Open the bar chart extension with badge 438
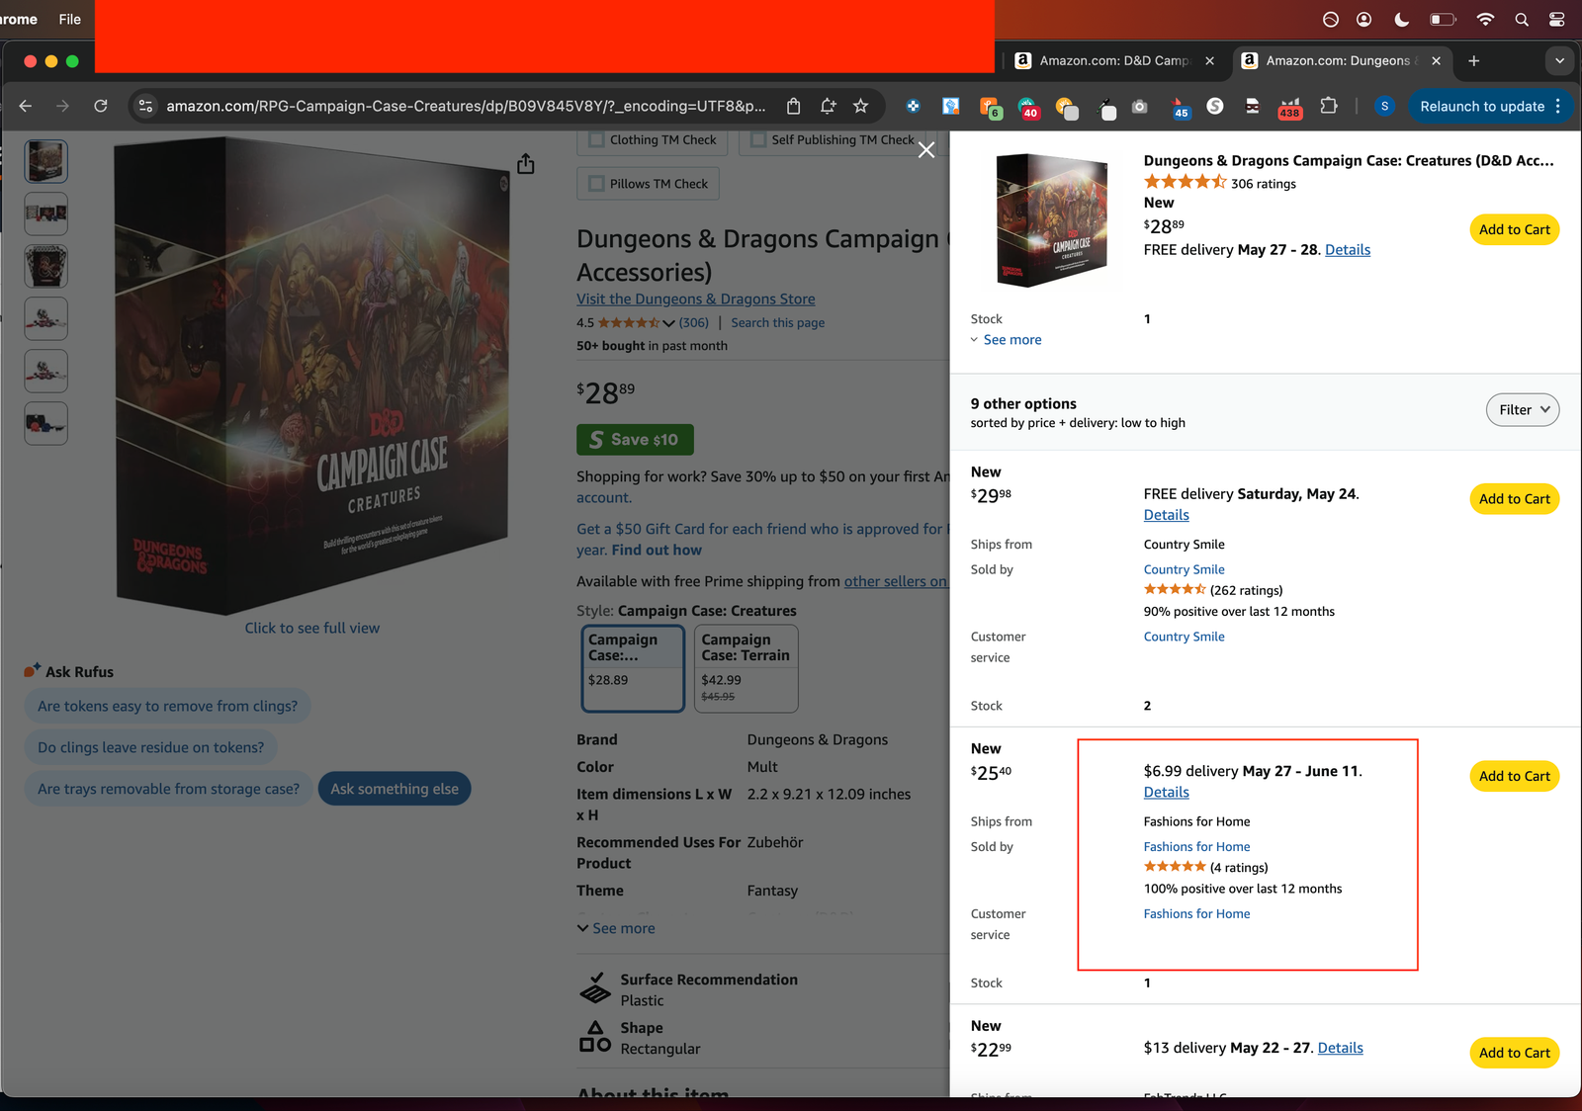The height and width of the screenshot is (1111, 1582). tap(1290, 107)
